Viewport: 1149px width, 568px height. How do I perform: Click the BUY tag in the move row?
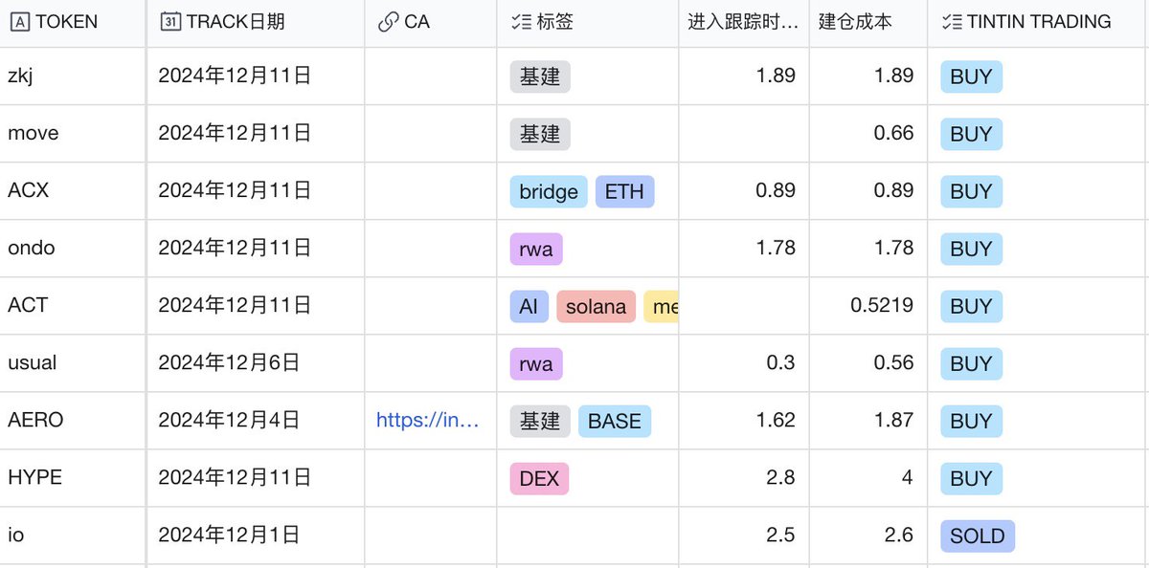click(971, 135)
